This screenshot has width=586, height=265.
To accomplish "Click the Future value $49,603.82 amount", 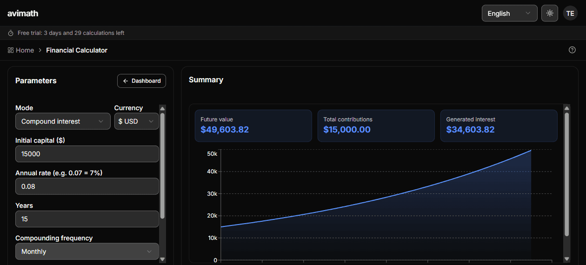I will coord(225,130).
